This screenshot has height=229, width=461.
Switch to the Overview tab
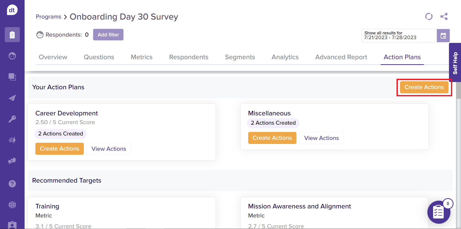(53, 57)
